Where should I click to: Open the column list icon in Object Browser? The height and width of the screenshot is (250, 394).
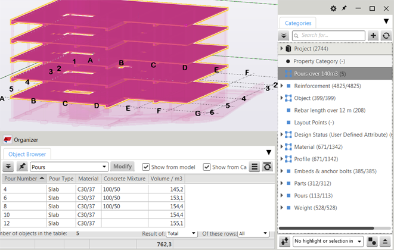(x=255, y=167)
